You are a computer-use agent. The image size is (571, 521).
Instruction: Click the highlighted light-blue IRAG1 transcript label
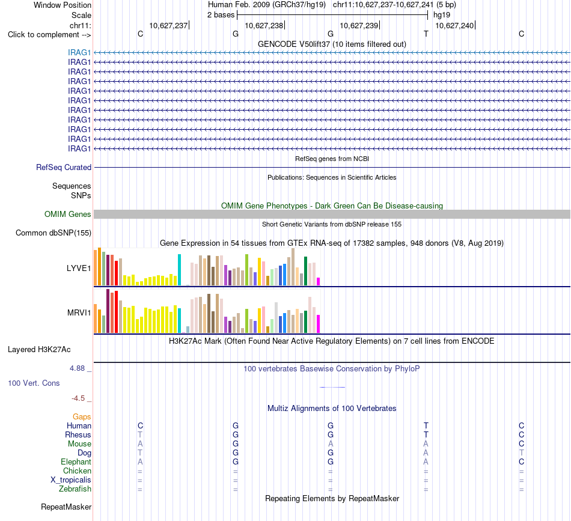(79, 52)
